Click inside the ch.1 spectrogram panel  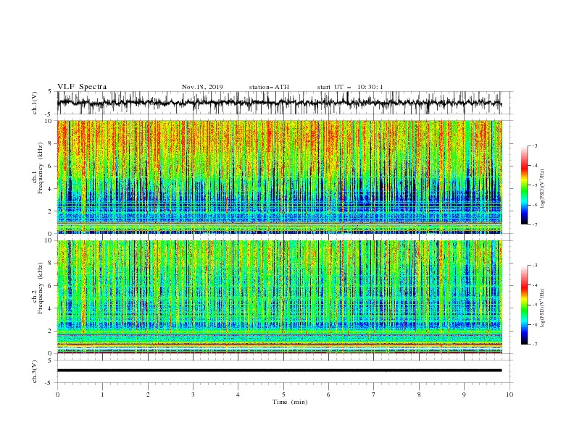click(x=279, y=177)
